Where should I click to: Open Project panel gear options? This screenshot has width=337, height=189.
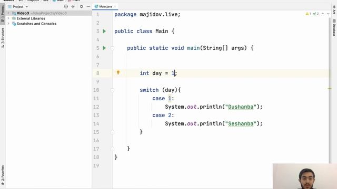82,7
